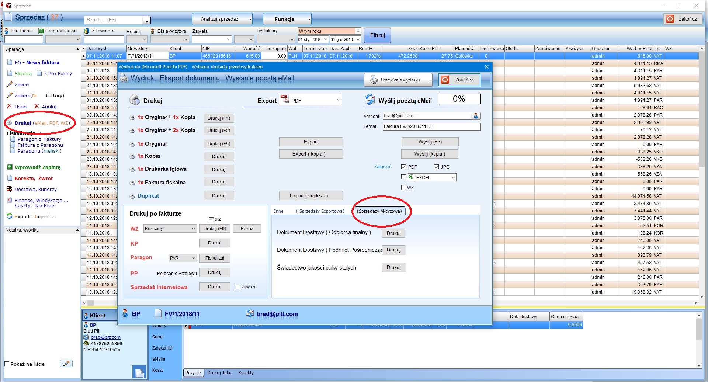708x382 pixels.
Task: Click the red X Usuń icon
Action: click(x=10, y=107)
